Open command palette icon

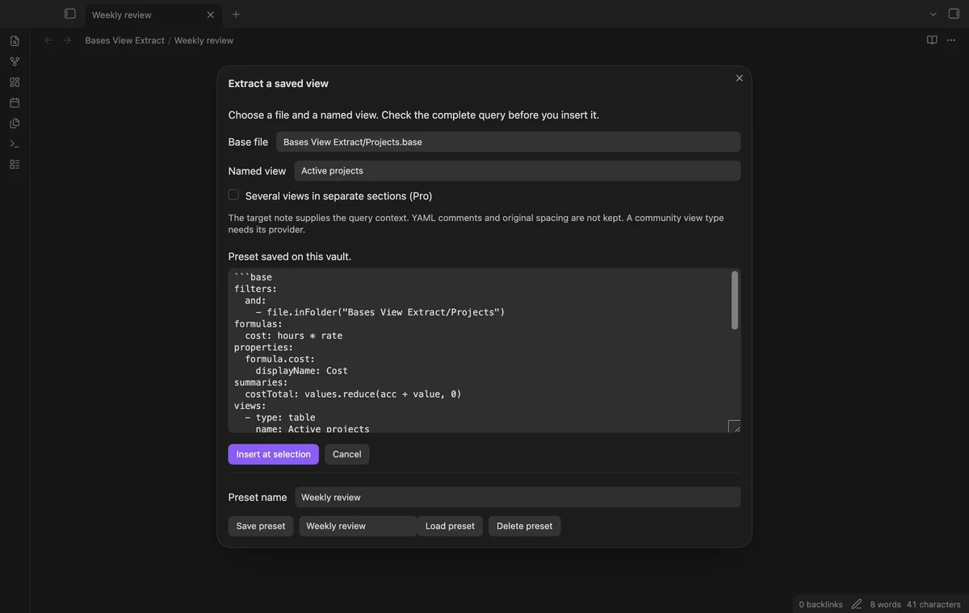click(x=15, y=144)
